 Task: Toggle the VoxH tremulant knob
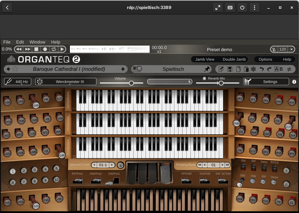[x=274, y=182]
